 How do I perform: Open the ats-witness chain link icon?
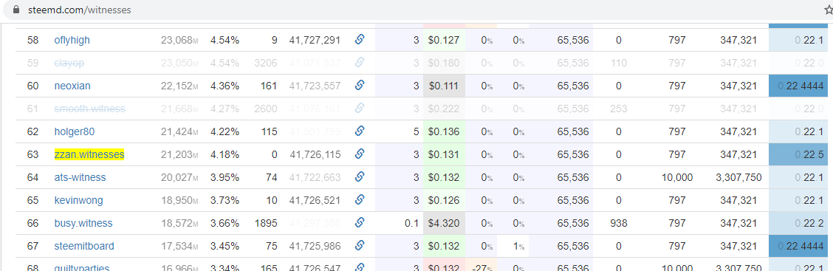359,176
